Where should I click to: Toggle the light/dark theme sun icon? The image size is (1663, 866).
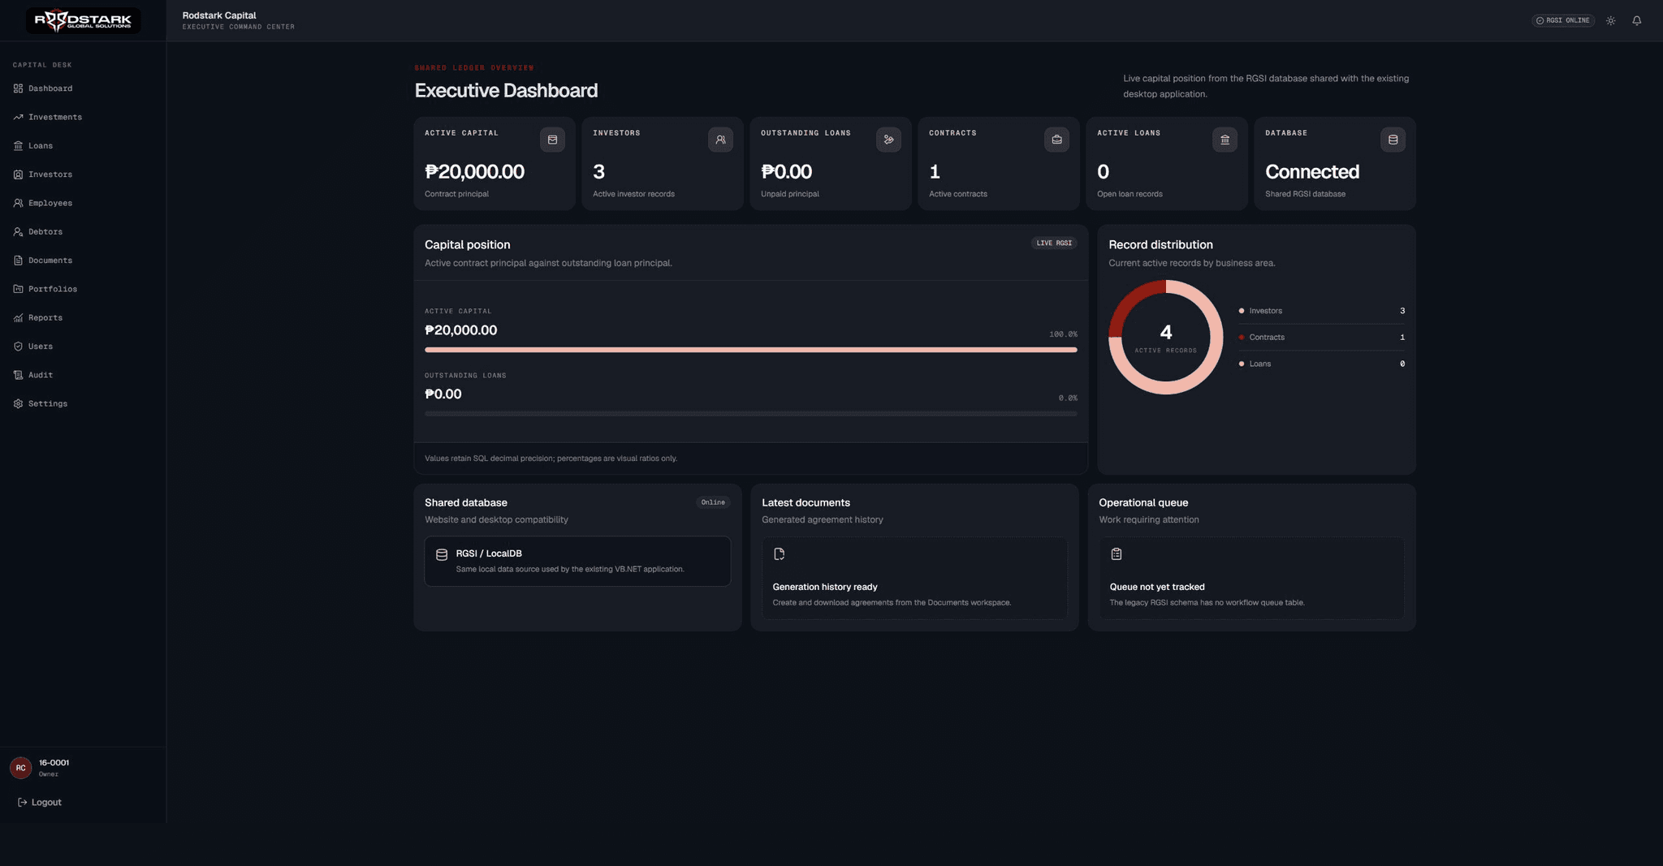(1611, 20)
